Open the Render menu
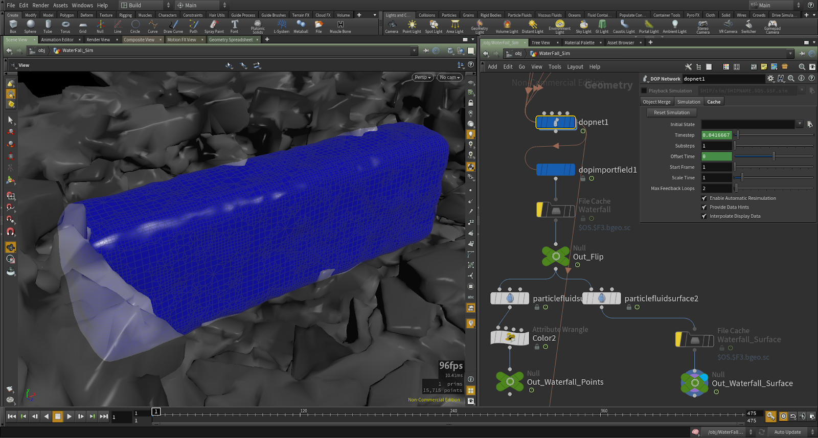Screen dimensions: 818x438 [x=40, y=5]
